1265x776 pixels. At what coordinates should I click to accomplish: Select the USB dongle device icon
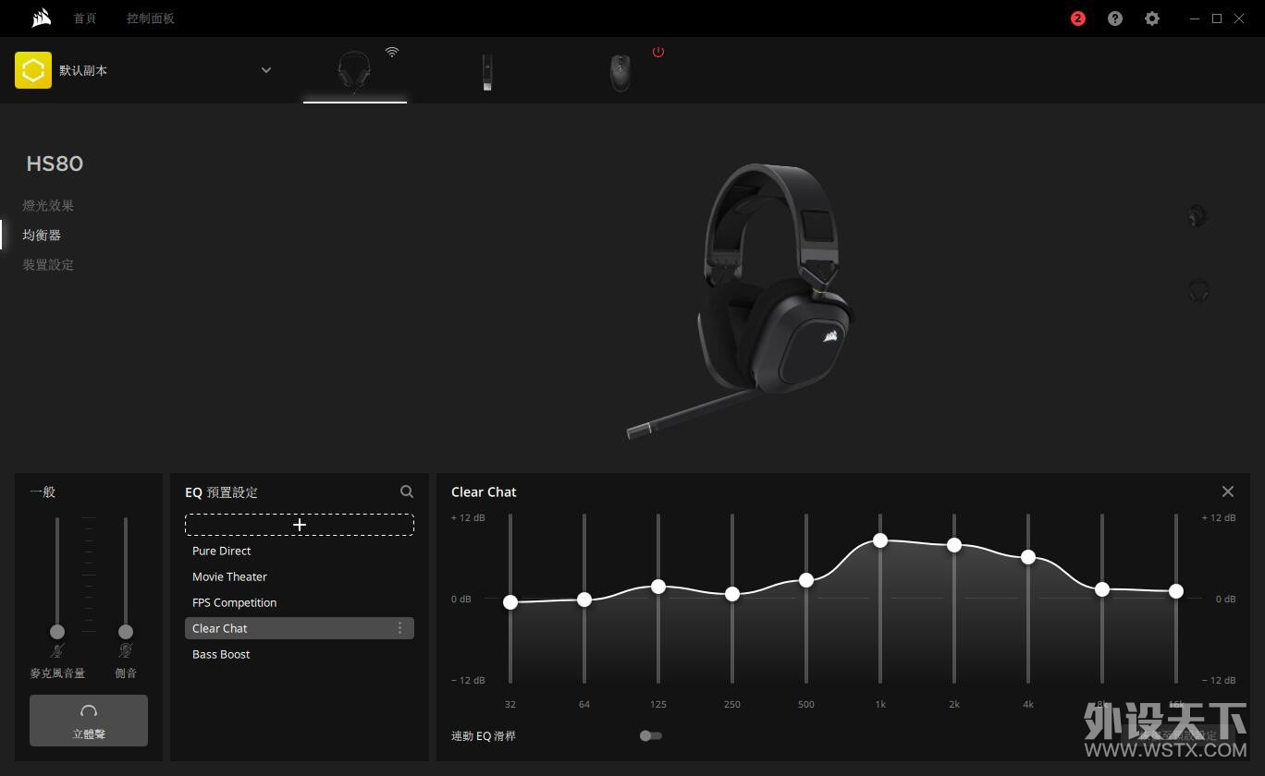point(487,72)
